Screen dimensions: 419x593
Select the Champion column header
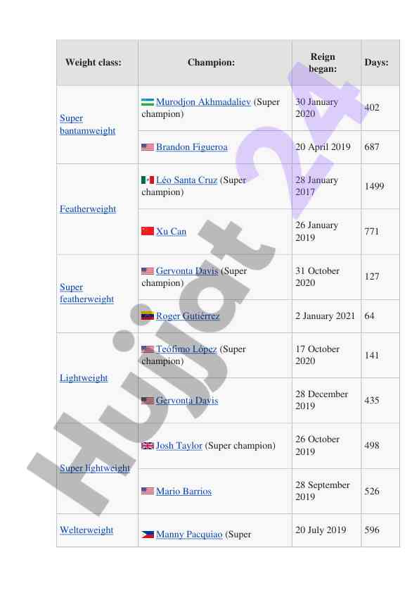click(x=212, y=63)
